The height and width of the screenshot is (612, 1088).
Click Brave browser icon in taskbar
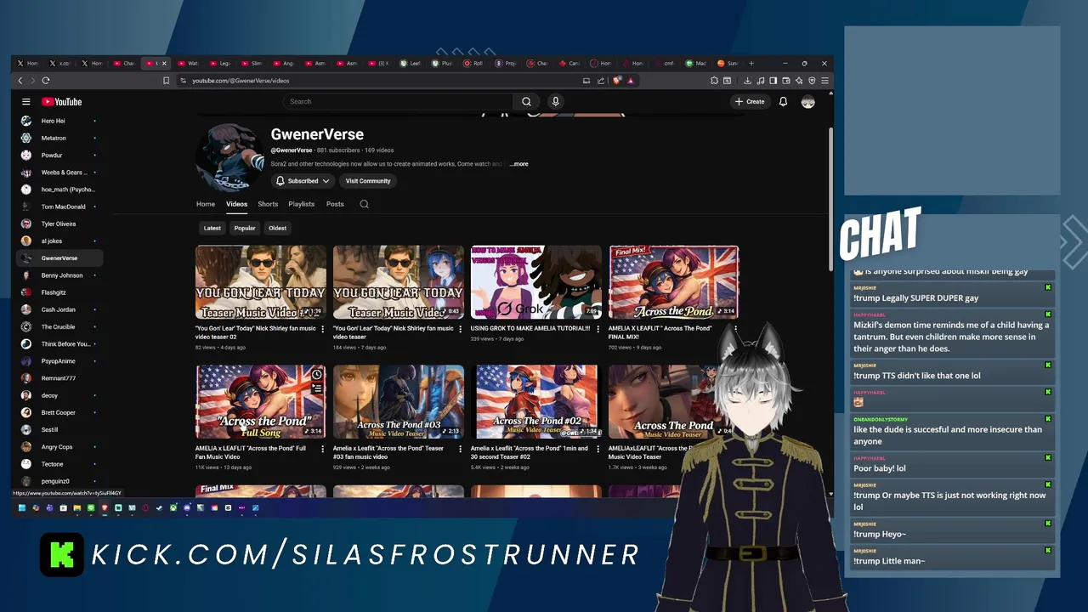105,508
